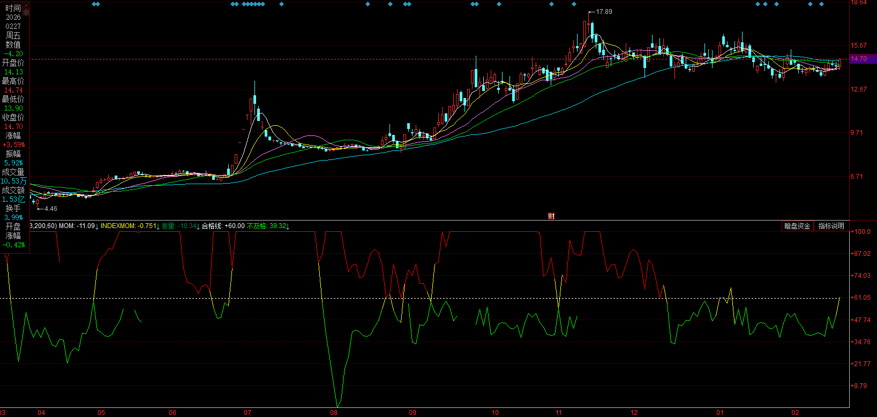
Task: Click the down arrow after MOM value
Action: click(97, 226)
